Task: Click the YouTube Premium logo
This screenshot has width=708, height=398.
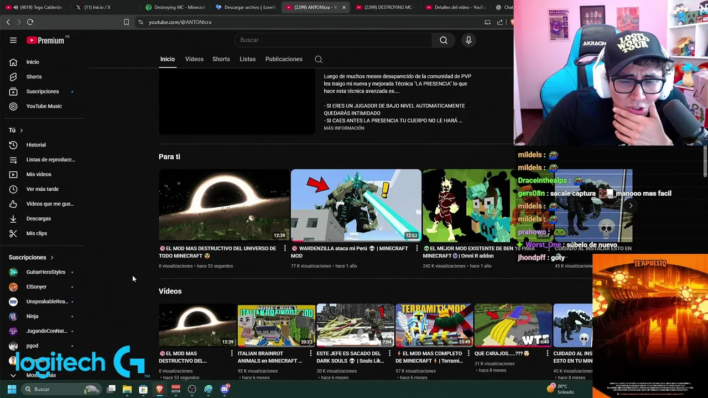Action: pos(45,40)
